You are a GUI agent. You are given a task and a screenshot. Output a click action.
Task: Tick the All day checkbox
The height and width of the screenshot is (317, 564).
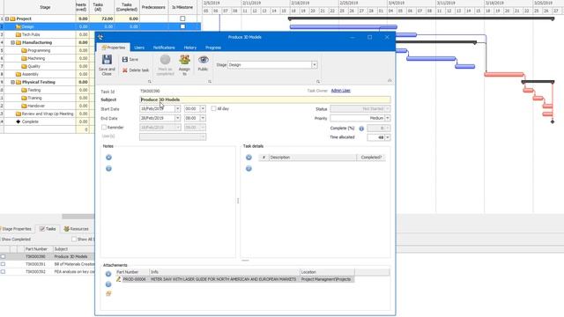click(x=213, y=108)
